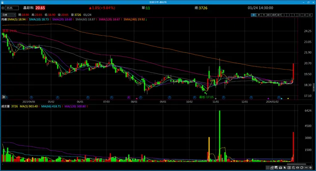
Task: Click the timestamp 01/24 14:30:00
Action: coord(260,8)
